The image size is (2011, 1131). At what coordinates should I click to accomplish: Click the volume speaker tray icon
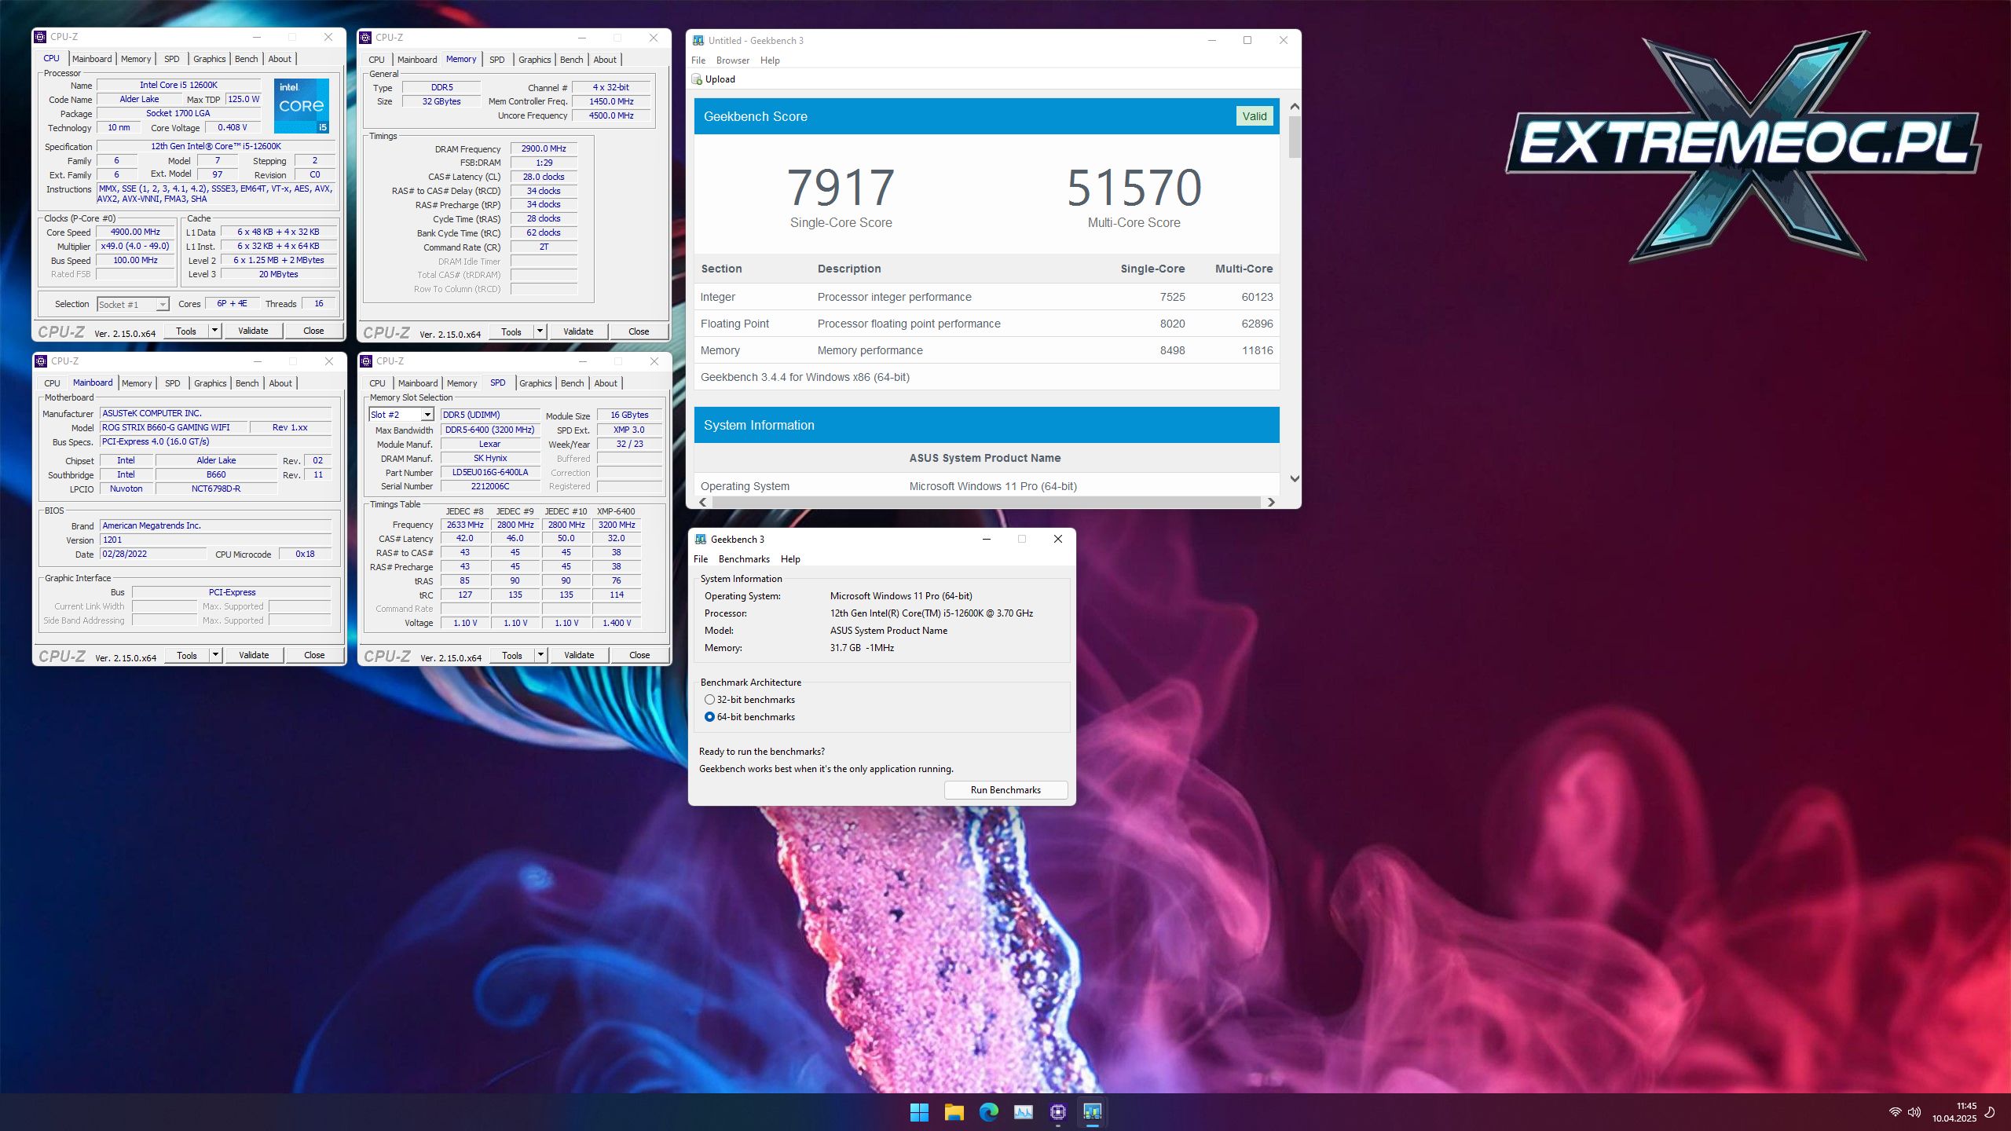(x=1914, y=1112)
